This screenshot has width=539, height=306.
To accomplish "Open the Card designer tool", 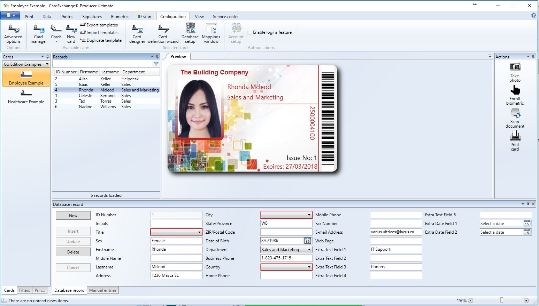I will tap(137, 33).
